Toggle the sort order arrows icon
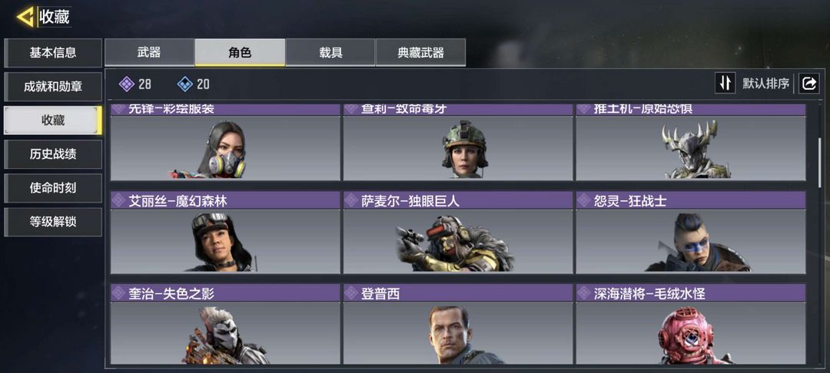The image size is (830, 373). (x=725, y=84)
